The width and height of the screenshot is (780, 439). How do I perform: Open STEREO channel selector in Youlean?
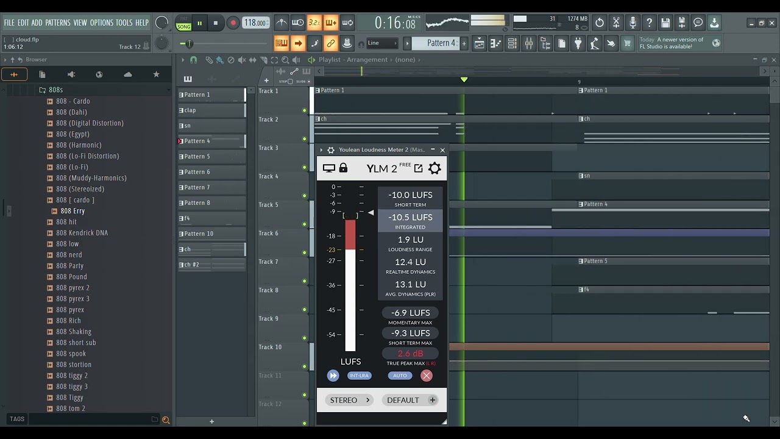[350, 400]
